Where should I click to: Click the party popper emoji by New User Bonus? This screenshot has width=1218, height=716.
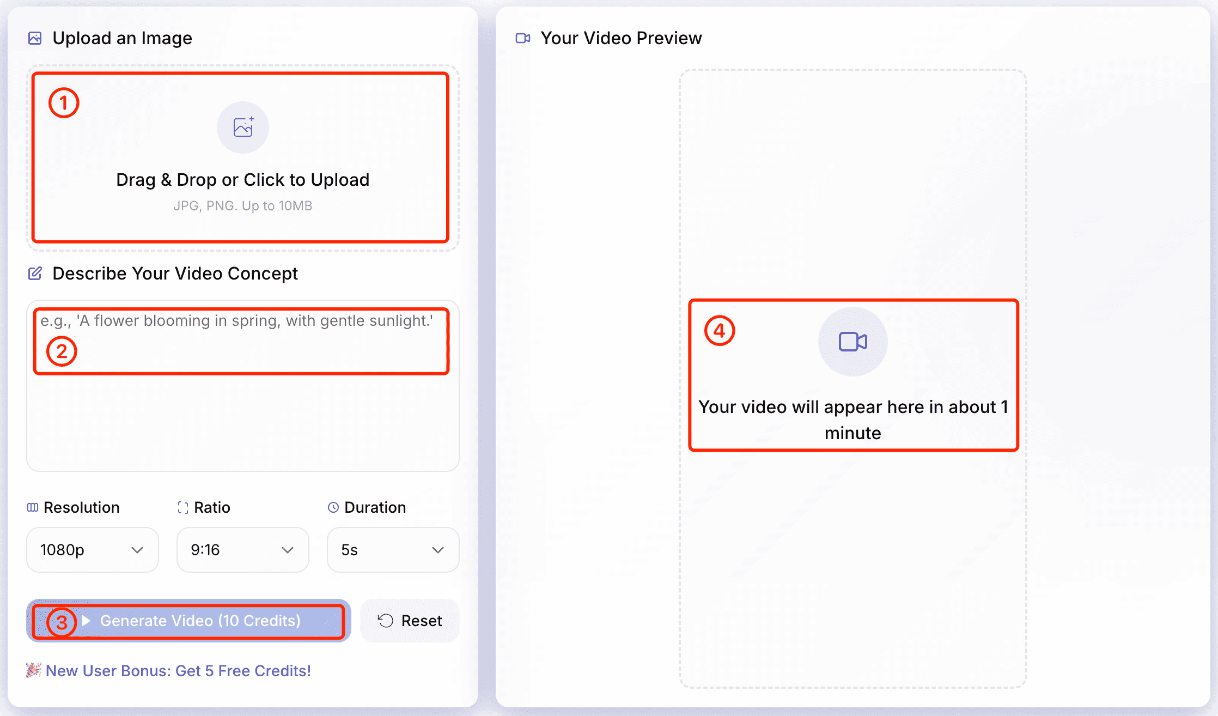pyautogui.click(x=34, y=670)
